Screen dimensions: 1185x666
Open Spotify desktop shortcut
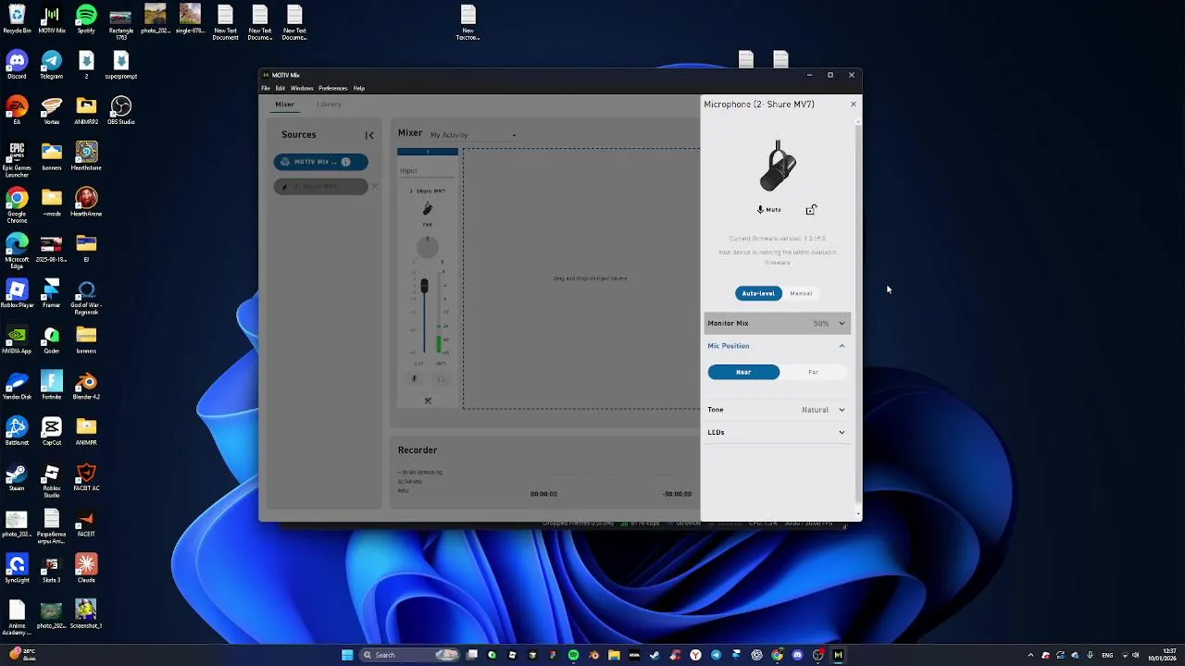[86, 19]
